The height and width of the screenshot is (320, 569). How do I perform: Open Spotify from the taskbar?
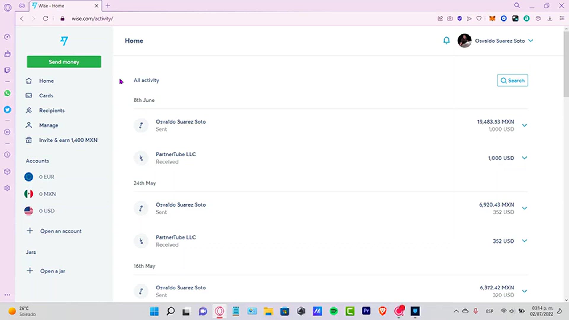(333, 311)
